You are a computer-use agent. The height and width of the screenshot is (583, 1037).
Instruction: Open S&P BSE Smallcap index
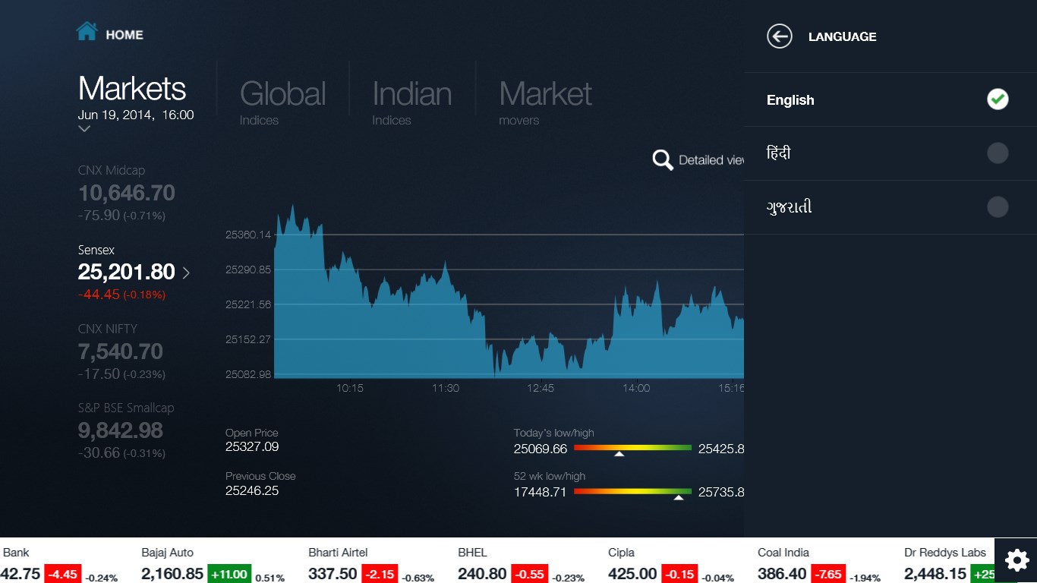126,430
